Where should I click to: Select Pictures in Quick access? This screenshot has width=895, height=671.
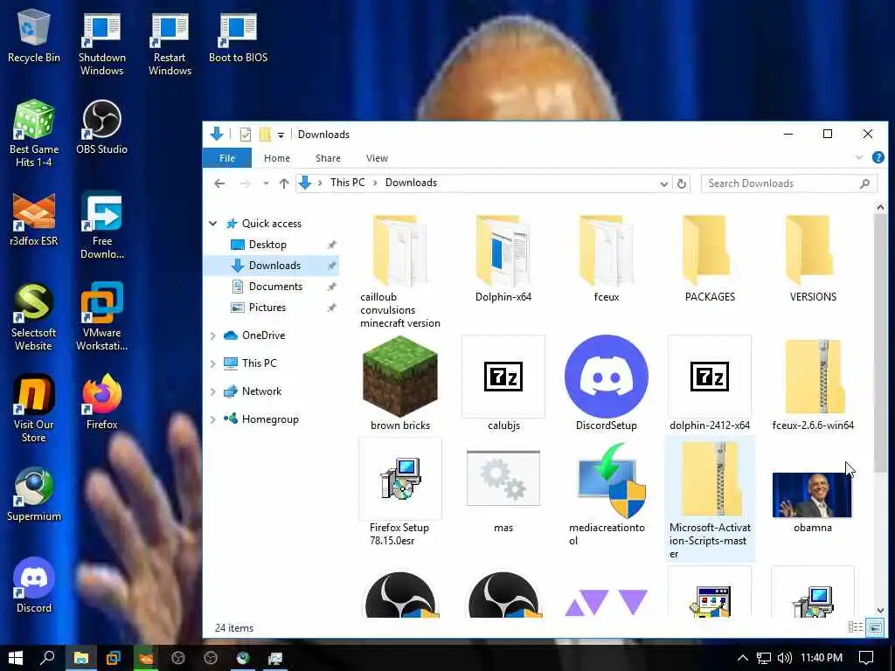[267, 308]
